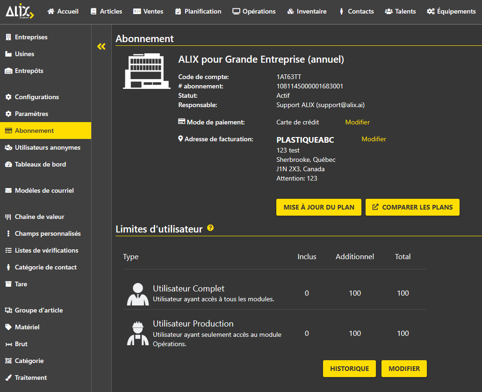
Task: Click the MISE À JOUR DU PLAN button
Action: tap(319, 207)
